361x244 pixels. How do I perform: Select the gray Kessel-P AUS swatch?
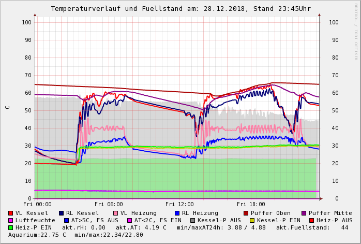tap(192, 221)
